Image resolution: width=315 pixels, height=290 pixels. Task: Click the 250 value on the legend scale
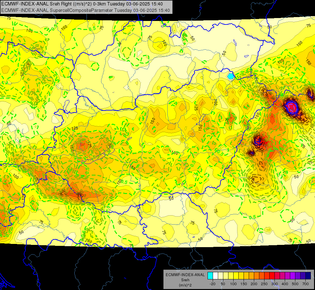coord(264,284)
